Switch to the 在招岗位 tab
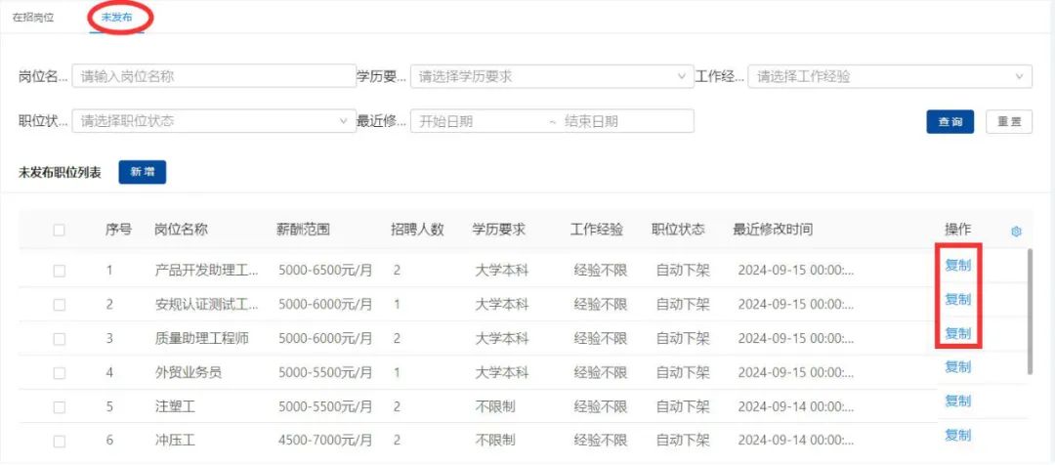This screenshot has width=1055, height=465. (x=33, y=19)
